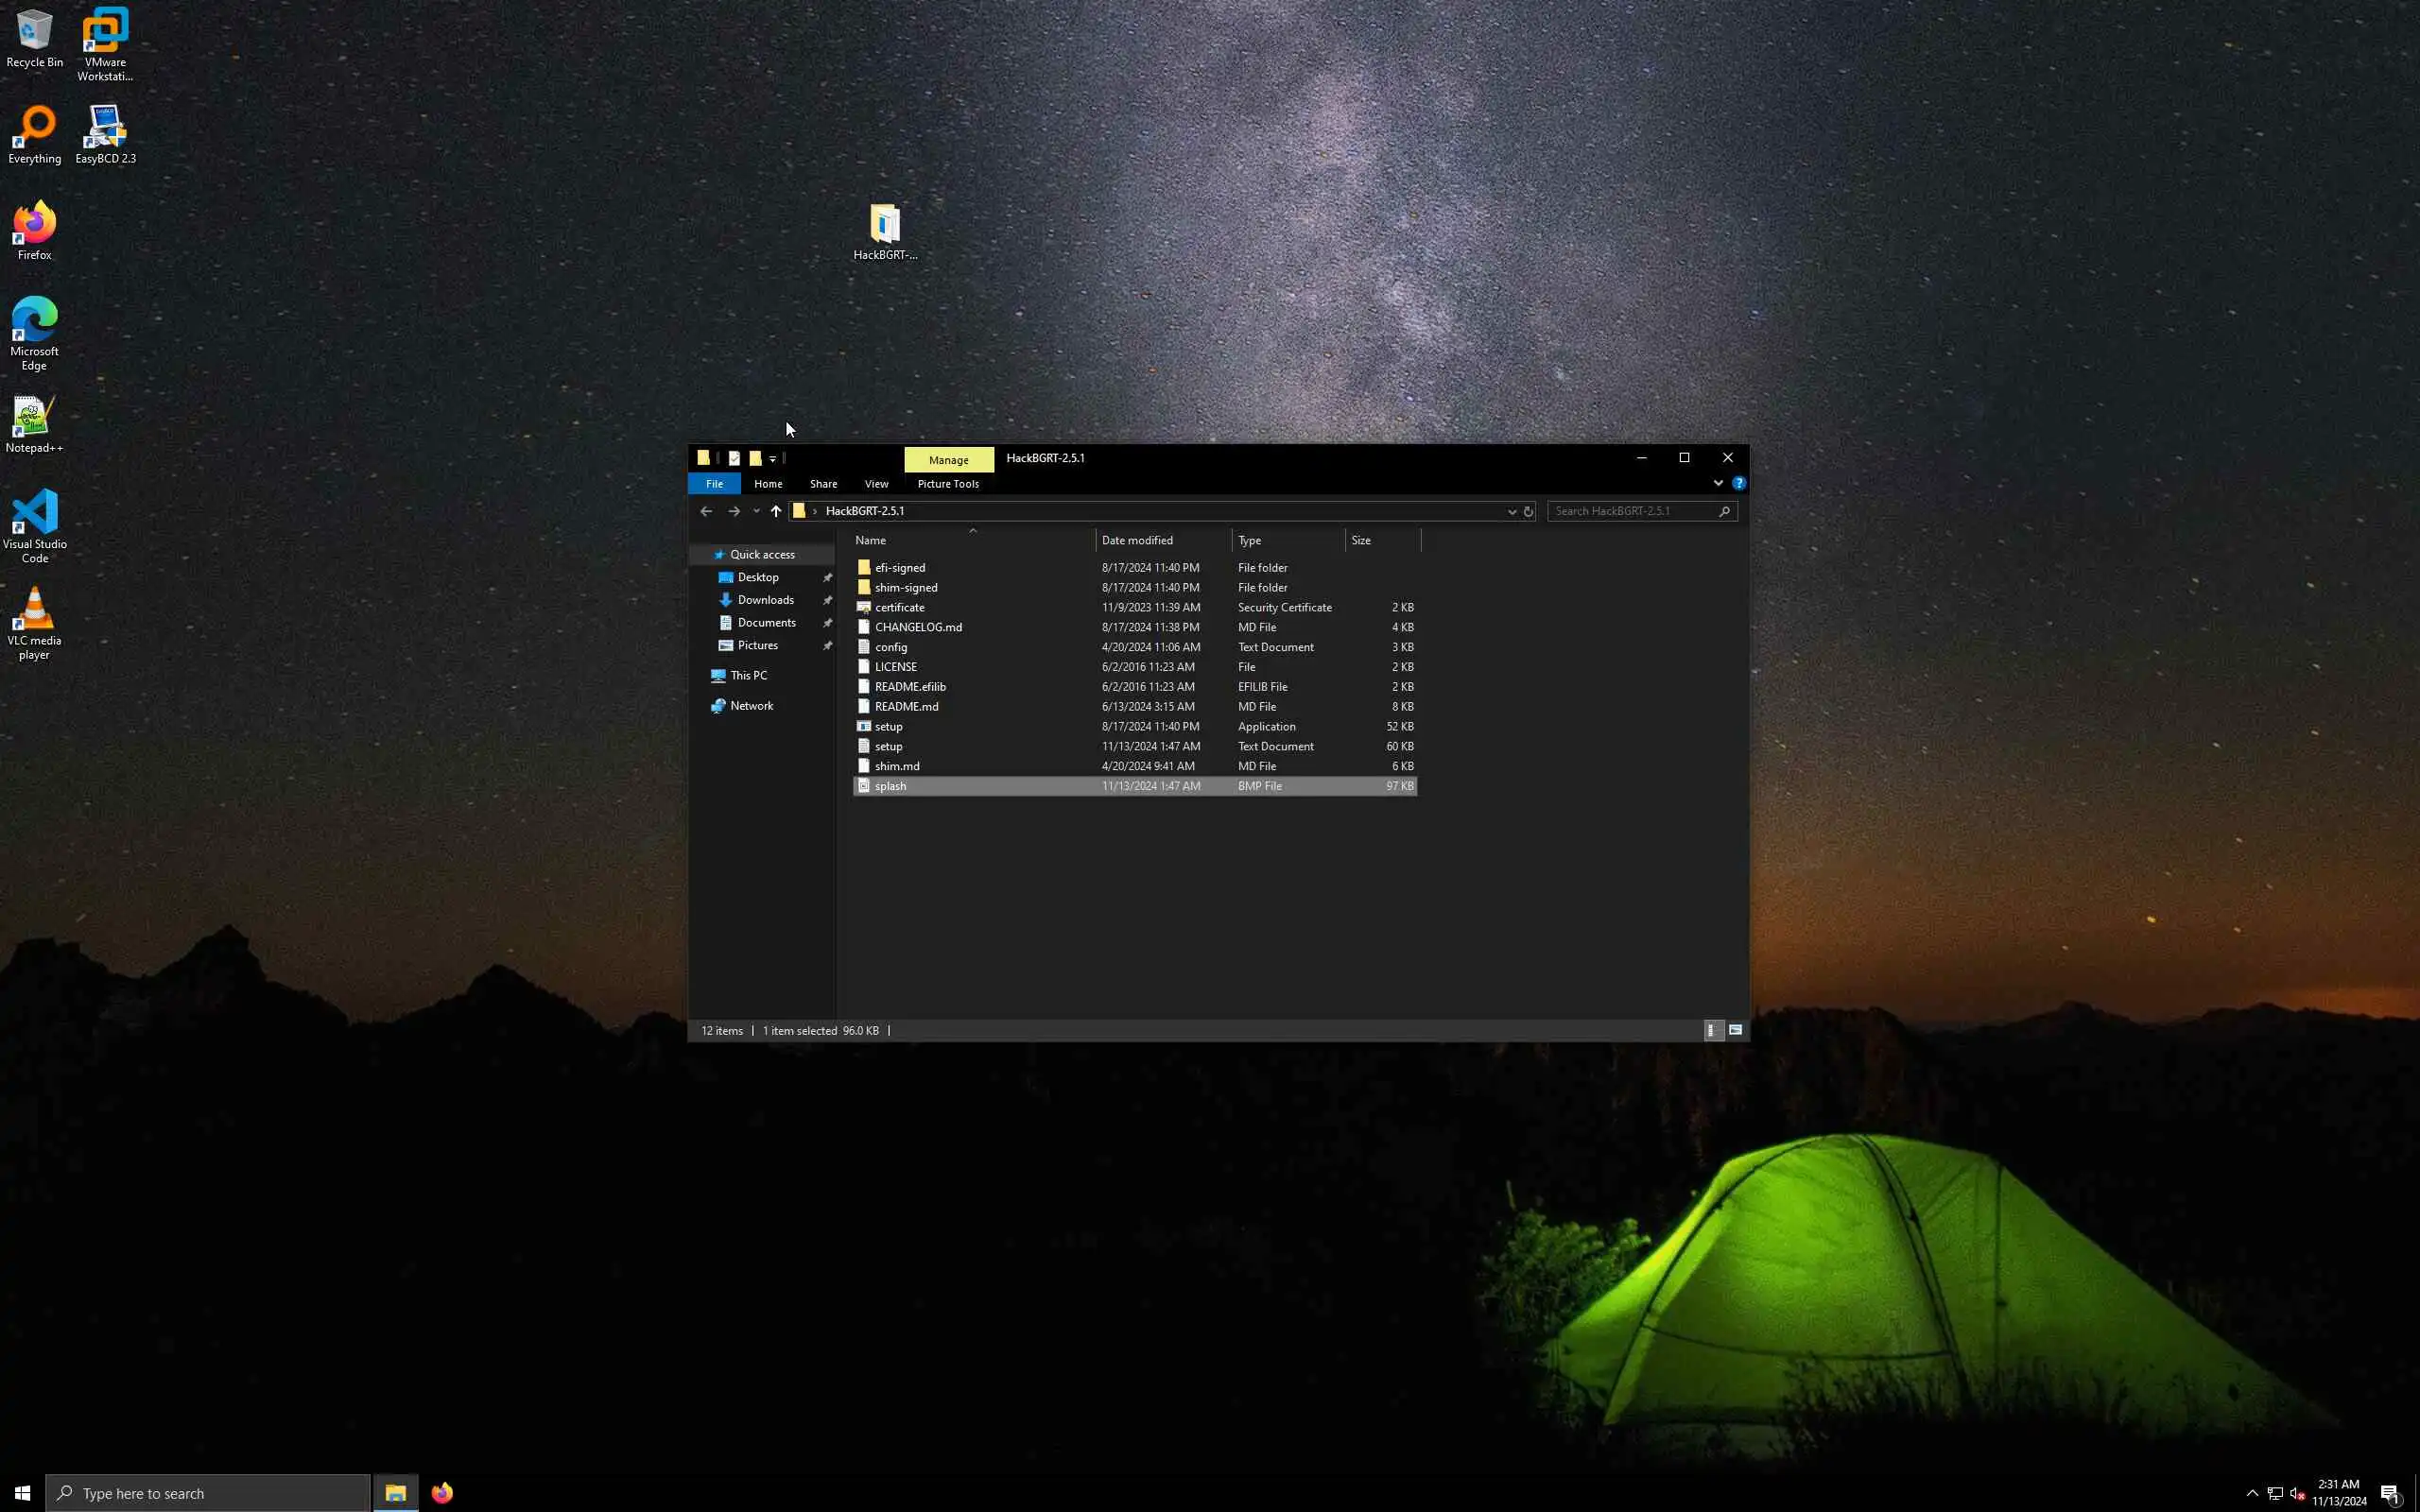Viewport: 2420px width, 1512px height.
Task: Sort files by Date modified column
Action: [1137, 540]
